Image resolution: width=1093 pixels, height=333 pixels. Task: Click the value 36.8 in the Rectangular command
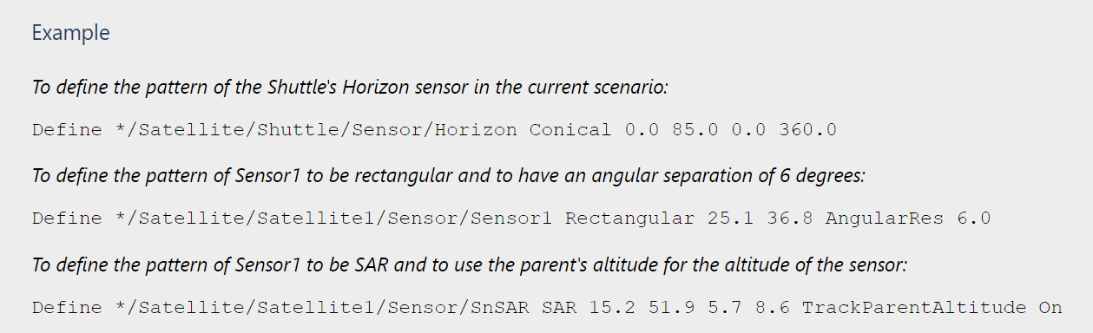pyautogui.click(x=789, y=219)
